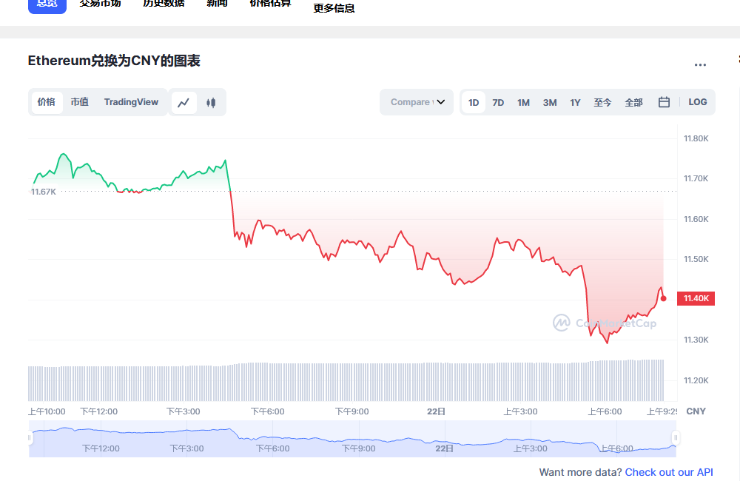Click the red 11.40K current price marker
740x481 pixels.
pos(696,298)
